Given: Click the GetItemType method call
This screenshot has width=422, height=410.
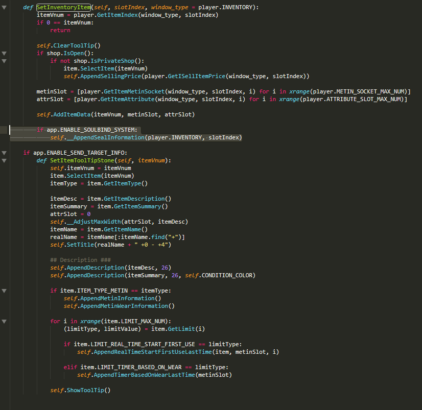Looking at the screenshot, I should click(x=122, y=183).
